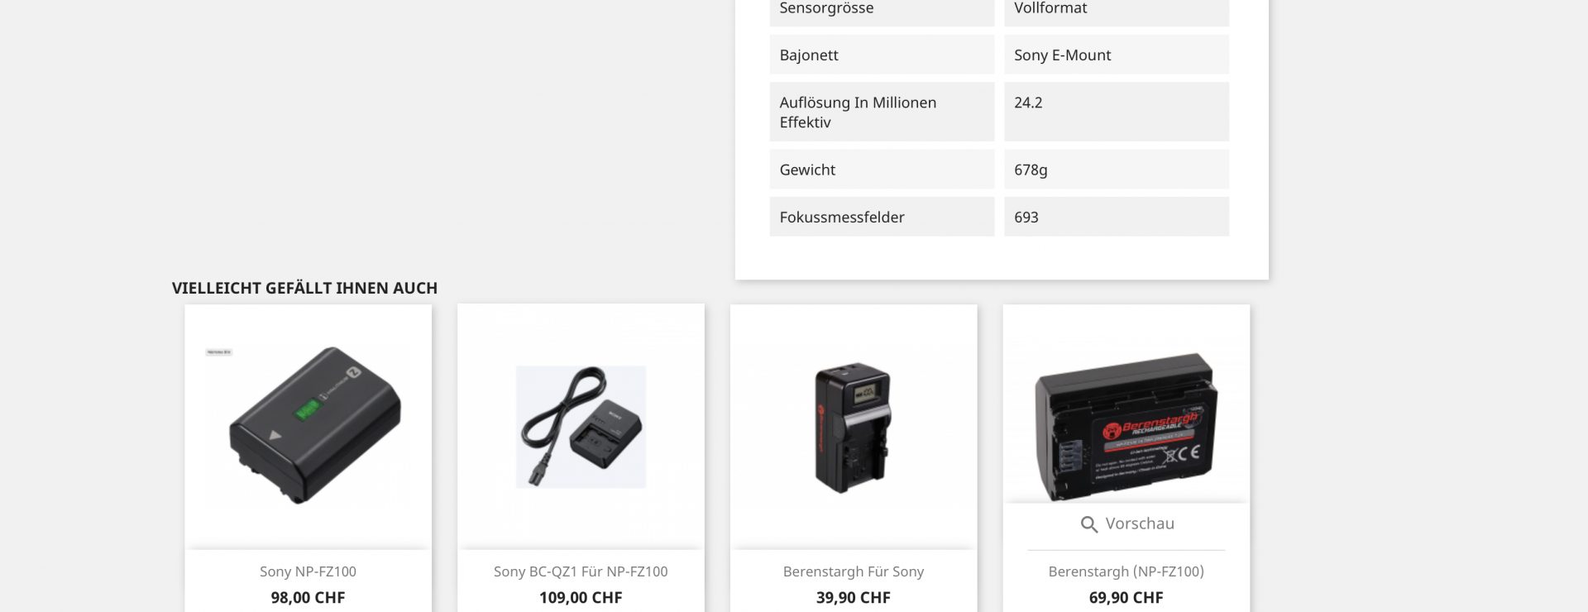1588x612 pixels.
Task: Open the Vorschau quick view link
Action: (1126, 524)
